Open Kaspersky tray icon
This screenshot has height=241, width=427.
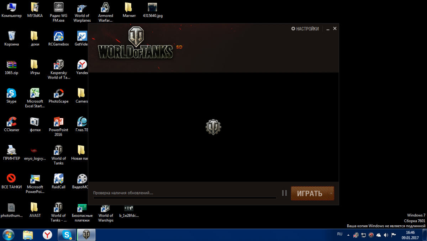pos(356,235)
